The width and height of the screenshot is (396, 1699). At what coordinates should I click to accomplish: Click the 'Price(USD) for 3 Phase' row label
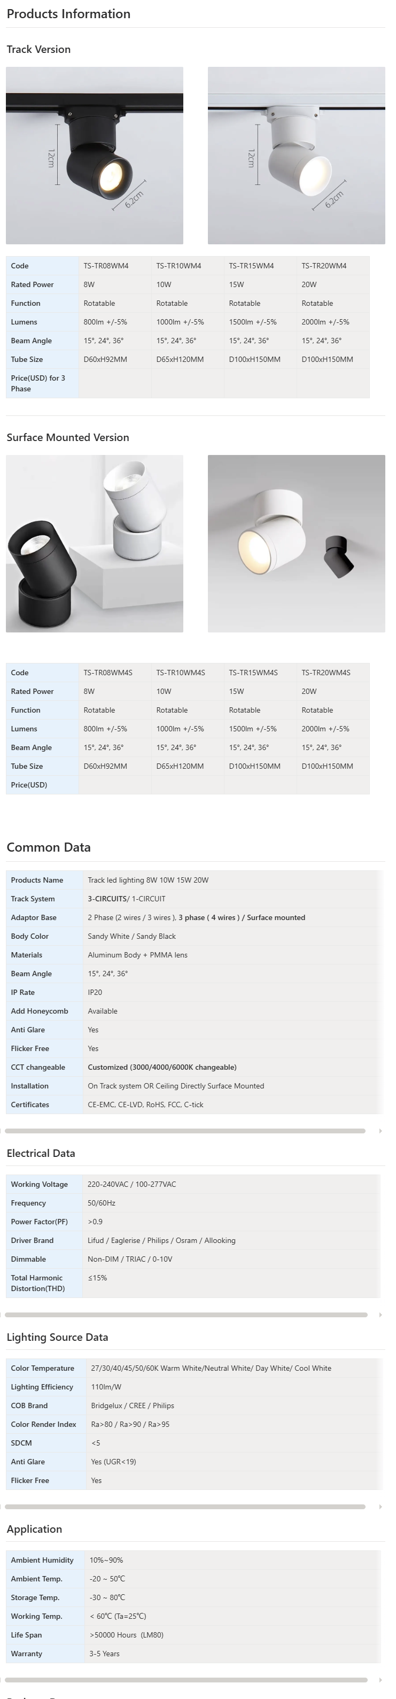37,383
